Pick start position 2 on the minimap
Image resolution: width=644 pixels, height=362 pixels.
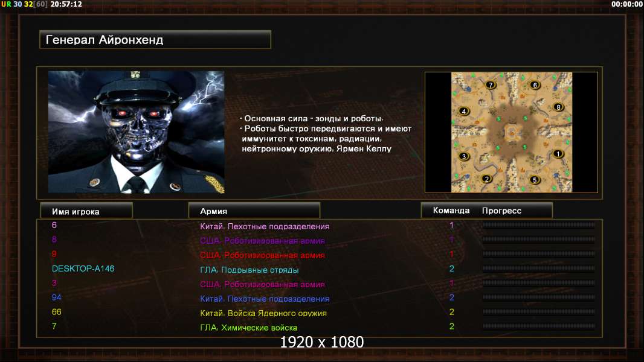pyautogui.click(x=487, y=179)
